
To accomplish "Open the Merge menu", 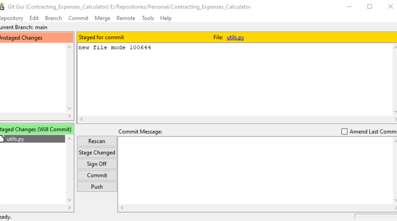I will pos(102,18).
